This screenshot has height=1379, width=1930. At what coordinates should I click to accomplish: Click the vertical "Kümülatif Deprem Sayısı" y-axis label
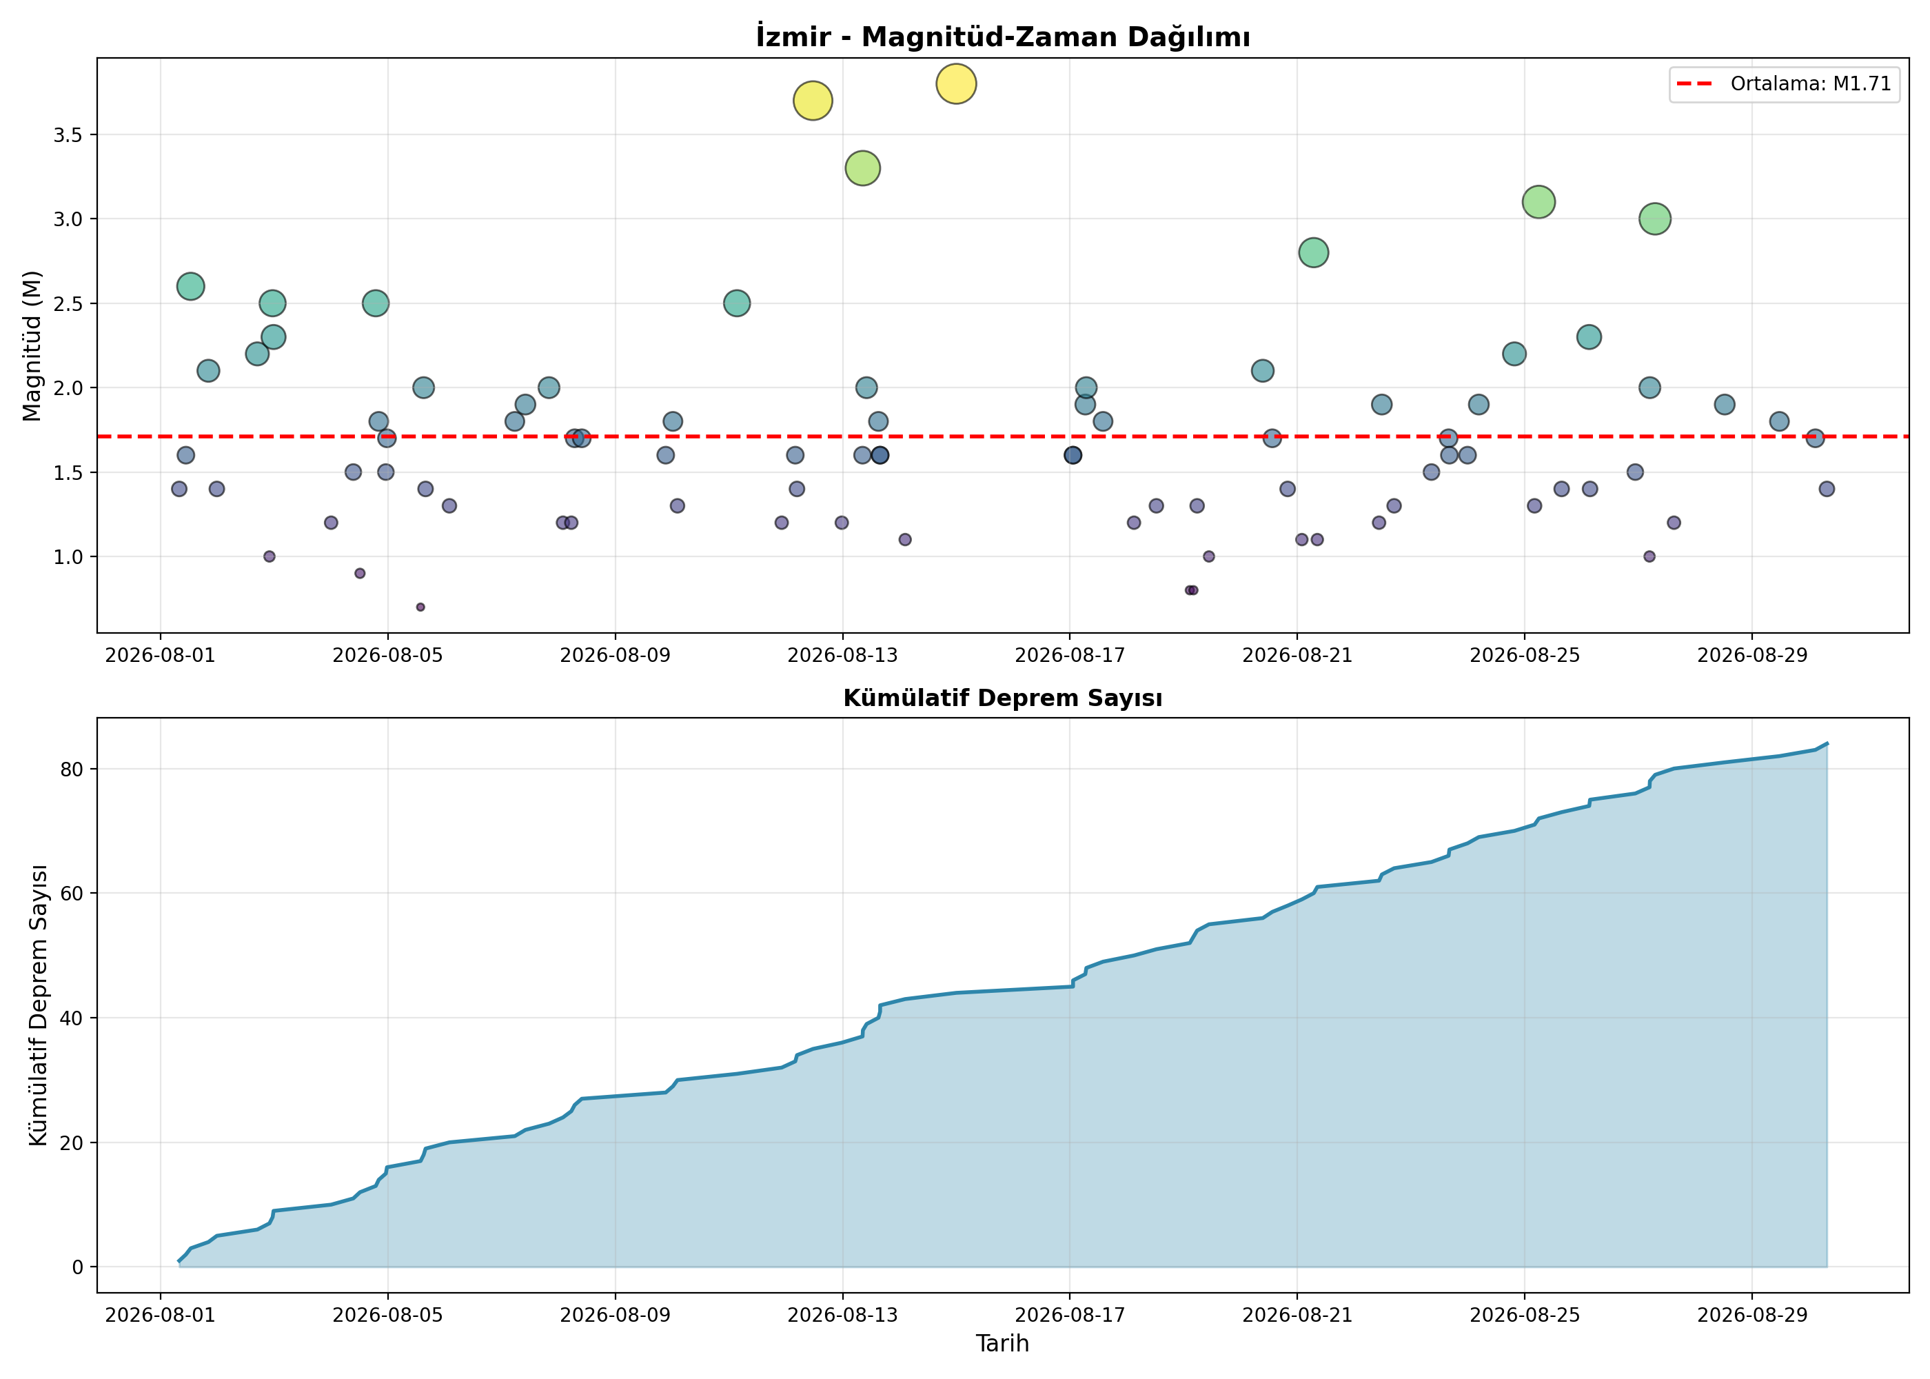38,1005
